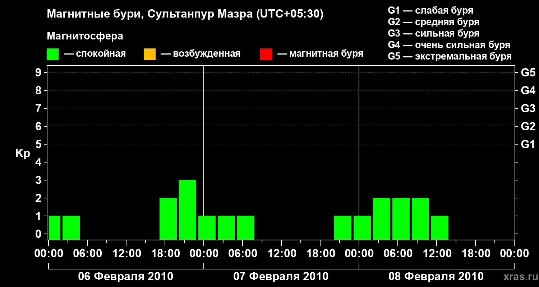Click the 'G5 — экстремальная буря' legend line
This screenshot has width=539, height=287.
tap(450, 56)
